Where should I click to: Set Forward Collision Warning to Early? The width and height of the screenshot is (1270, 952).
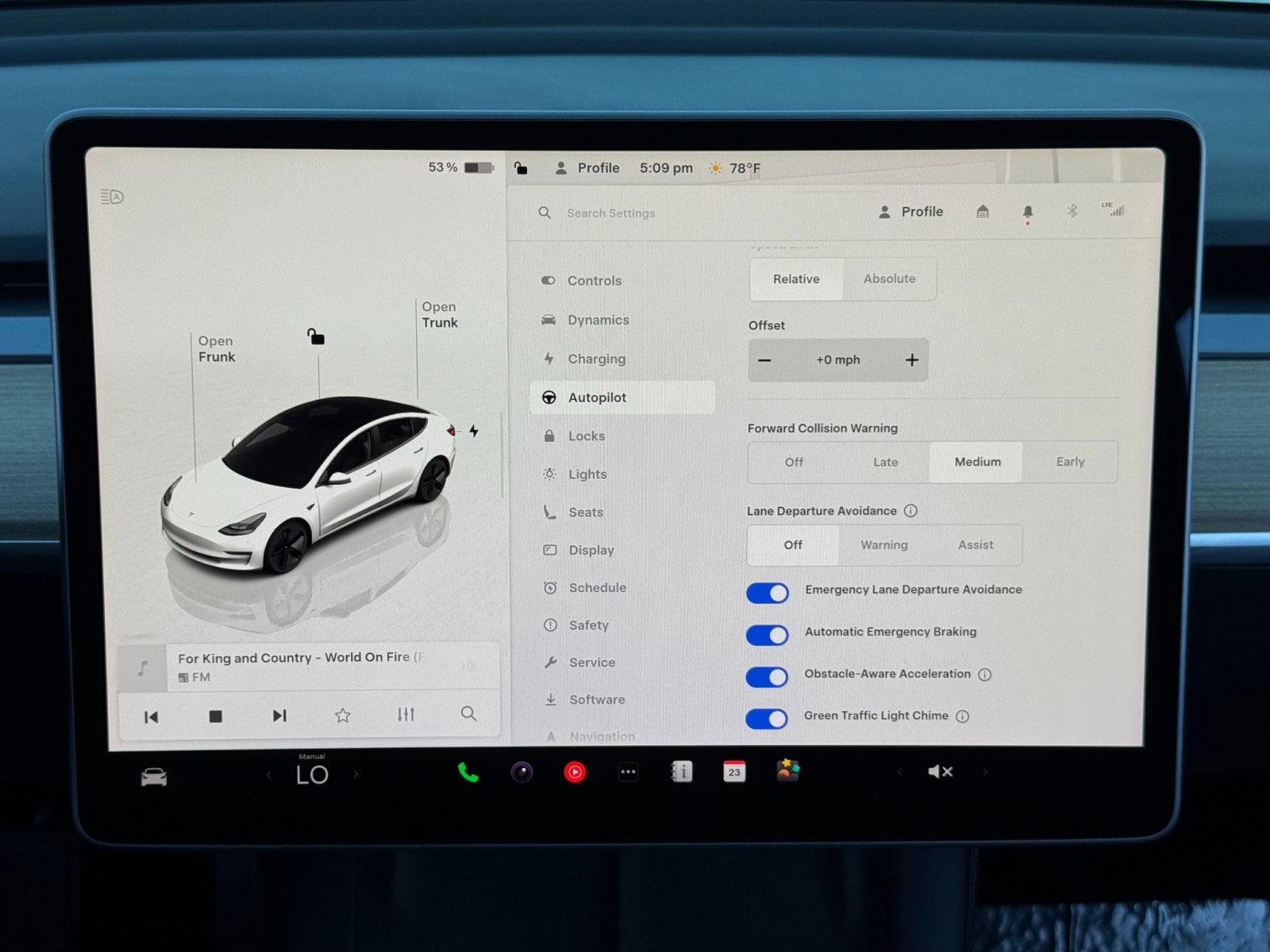coord(1069,462)
